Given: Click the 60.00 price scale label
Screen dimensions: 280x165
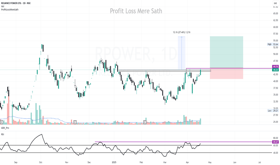Looking at the screenshot, I should 275,27.
